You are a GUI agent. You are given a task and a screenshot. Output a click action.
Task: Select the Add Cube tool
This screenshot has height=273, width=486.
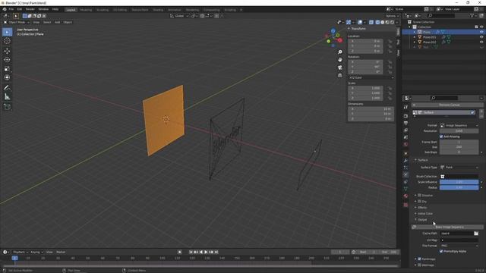[x=7, y=107]
